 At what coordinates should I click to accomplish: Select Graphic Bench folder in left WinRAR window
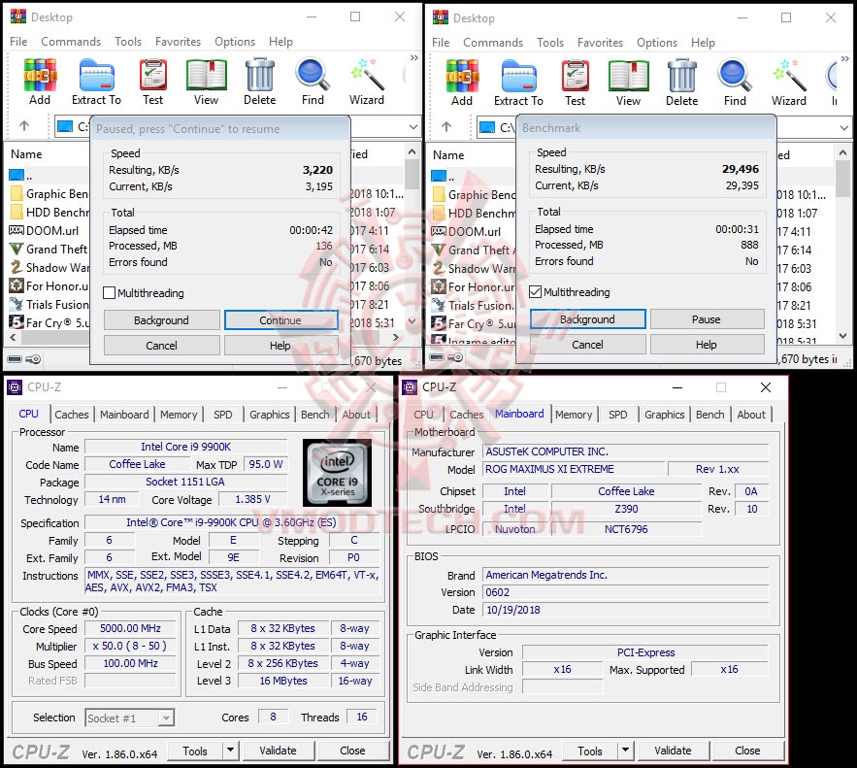tap(49, 194)
